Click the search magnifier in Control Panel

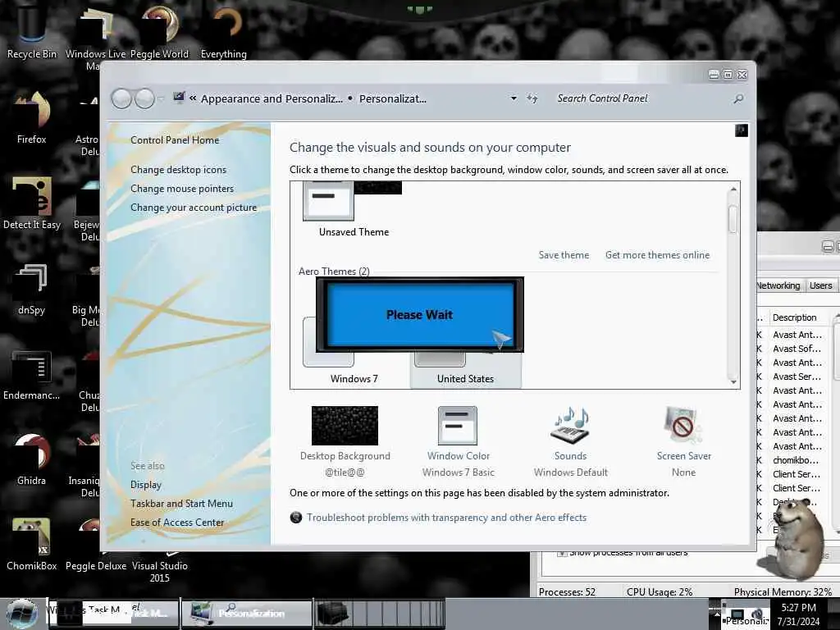coord(739,98)
